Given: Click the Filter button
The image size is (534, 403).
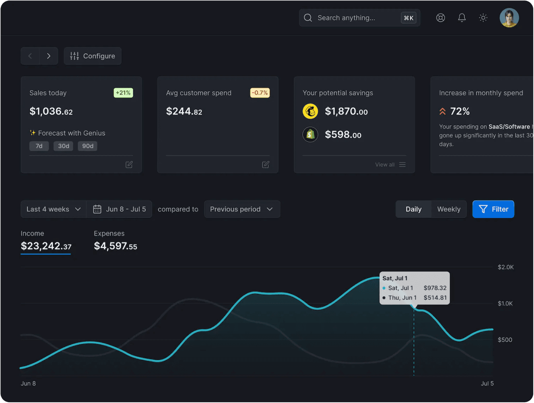Looking at the screenshot, I should pyautogui.click(x=493, y=209).
